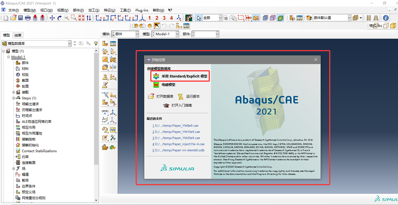This screenshot has width=398, height=205.
Task: Apply custom view number 1
Action: [149, 18]
